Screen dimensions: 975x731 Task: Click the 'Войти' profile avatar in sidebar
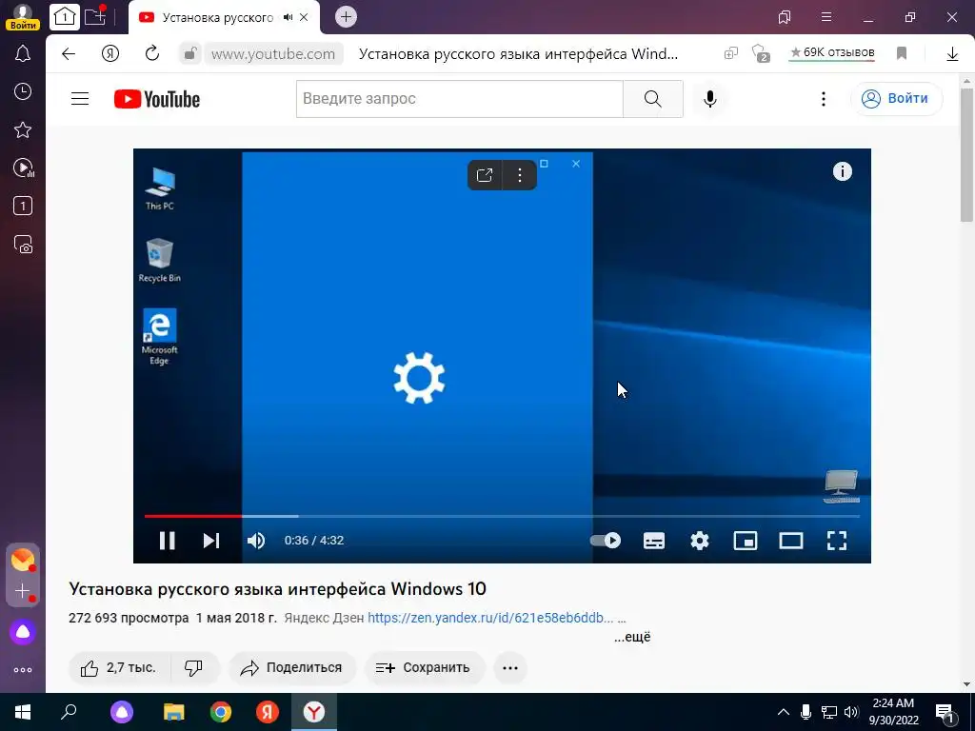coord(23,17)
